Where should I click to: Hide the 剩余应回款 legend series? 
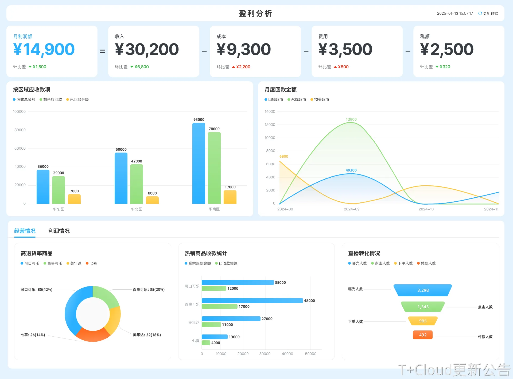click(51, 99)
